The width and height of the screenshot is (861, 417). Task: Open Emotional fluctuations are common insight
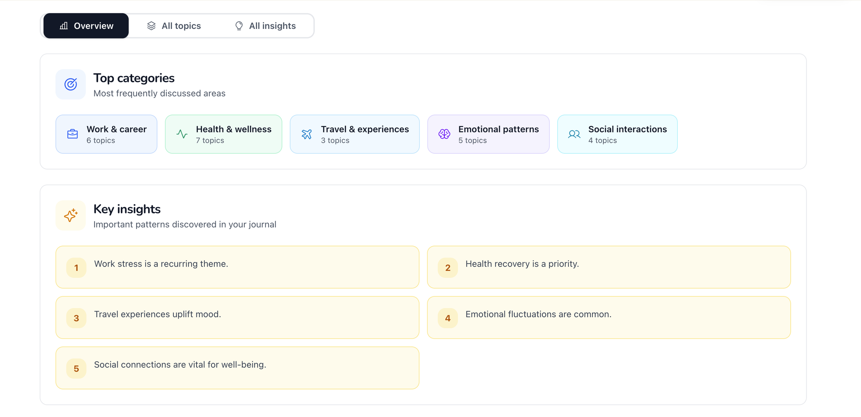[609, 317]
